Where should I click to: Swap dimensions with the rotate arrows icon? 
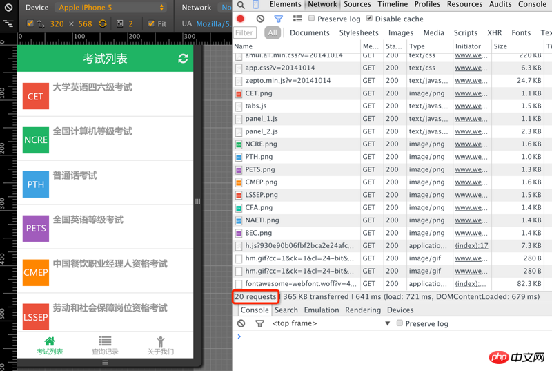(x=41, y=24)
